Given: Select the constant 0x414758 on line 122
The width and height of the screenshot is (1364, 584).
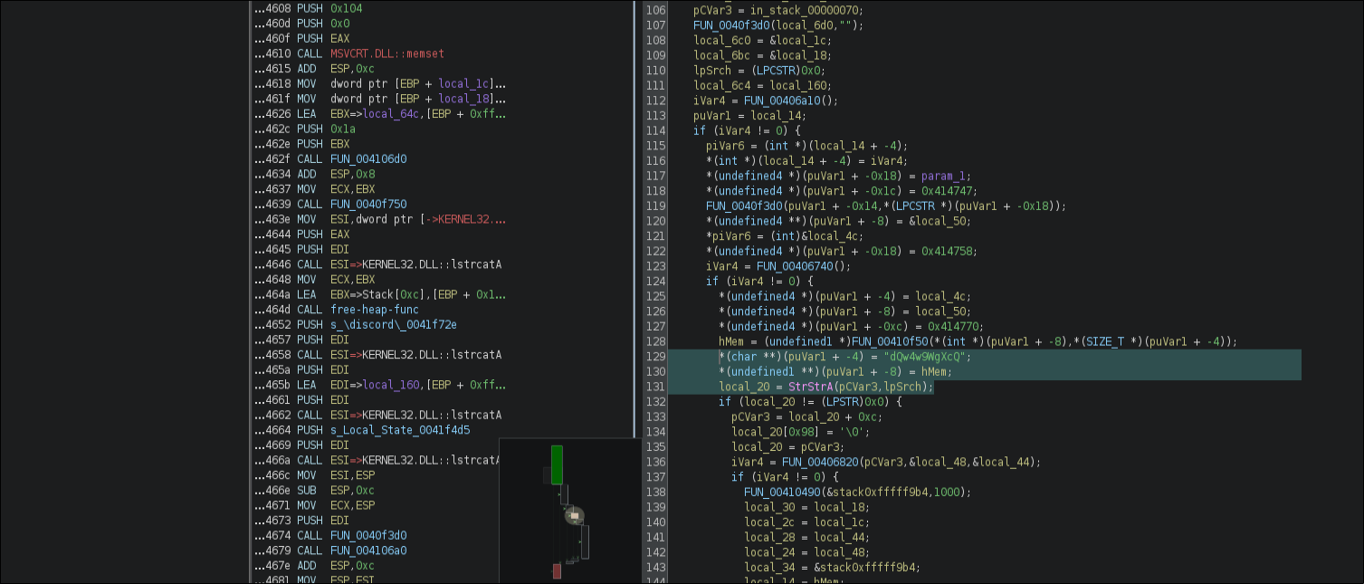Looking at the screenshot, I should (947, 251).
